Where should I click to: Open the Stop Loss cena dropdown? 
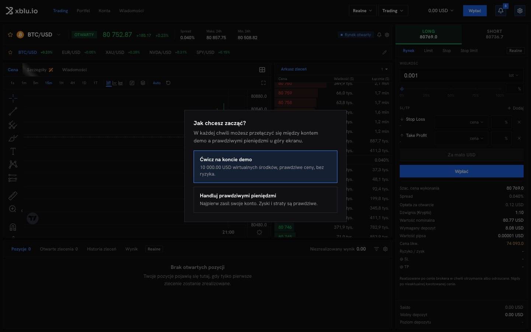click(476, 122)
